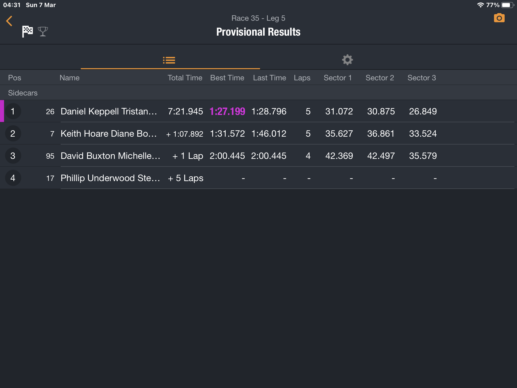Select gap value + 1:07.892
Screen dimensions: 517x388
pos(185,134)
